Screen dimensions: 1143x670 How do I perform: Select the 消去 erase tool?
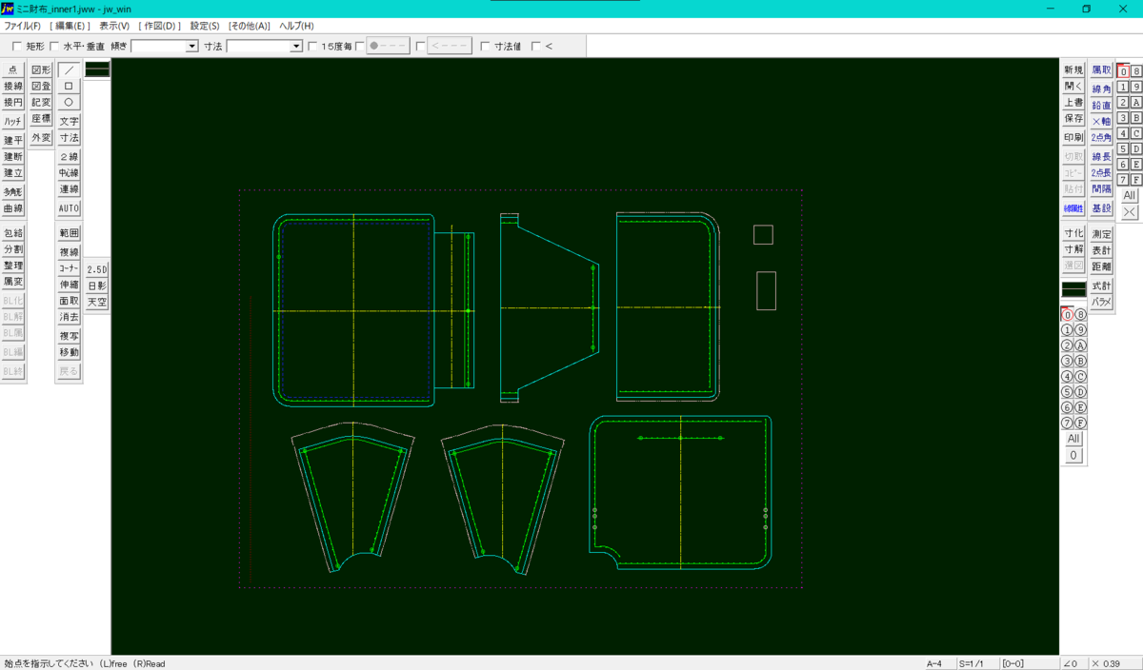69,317
